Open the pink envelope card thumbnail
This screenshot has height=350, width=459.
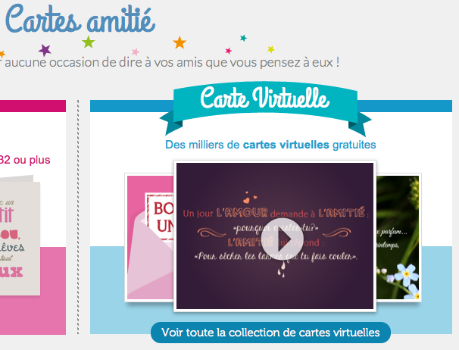pyautogui.click(x=149, y=237)
